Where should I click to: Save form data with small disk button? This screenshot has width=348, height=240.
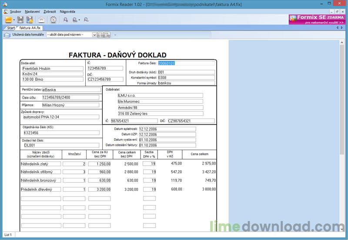[x=100, y=35]
